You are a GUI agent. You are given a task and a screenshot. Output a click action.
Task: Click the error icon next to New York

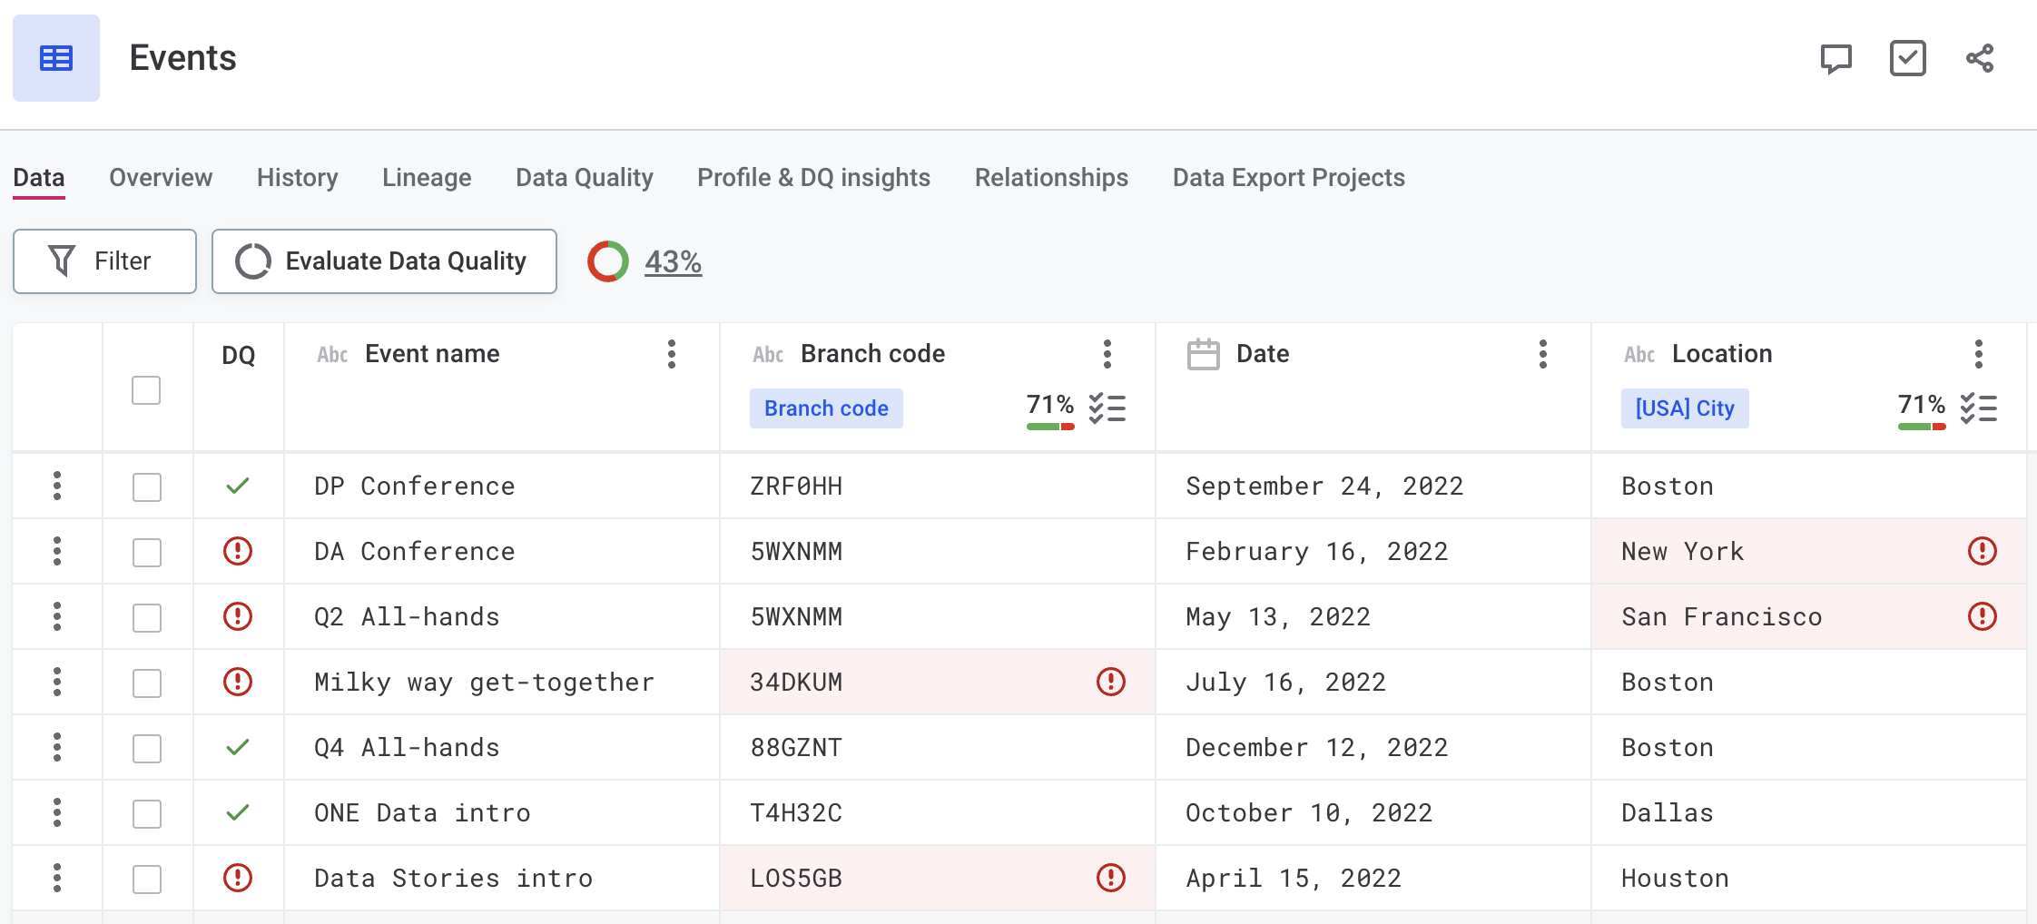[1982, 551]
